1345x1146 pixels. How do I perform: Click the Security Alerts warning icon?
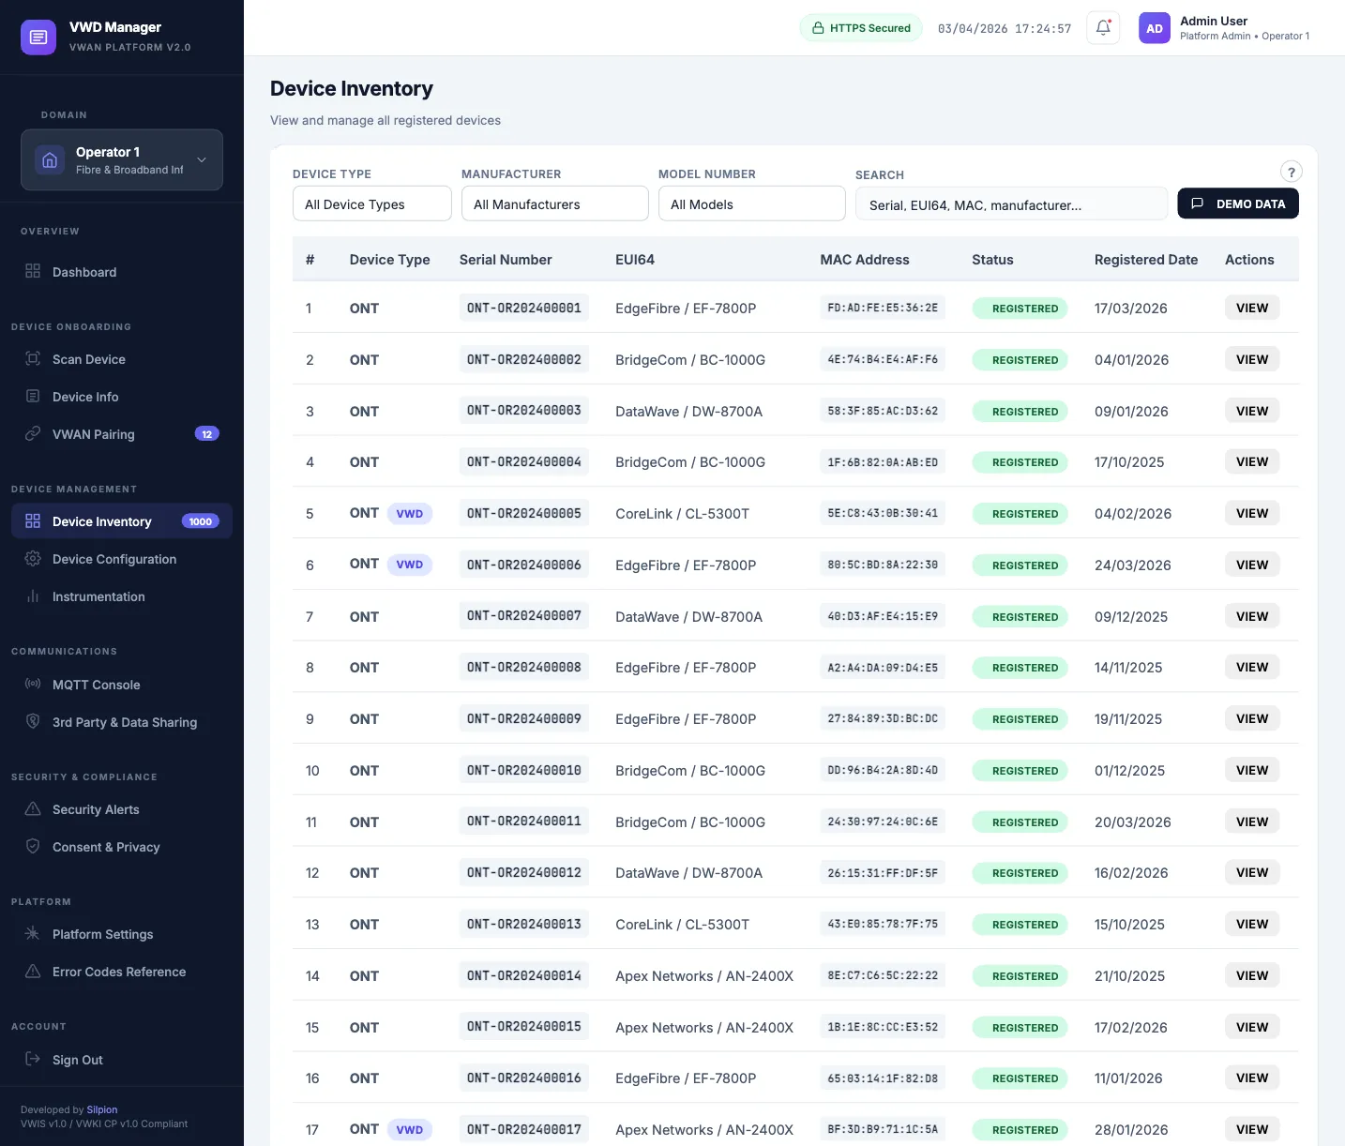click(x=33, y=809)
